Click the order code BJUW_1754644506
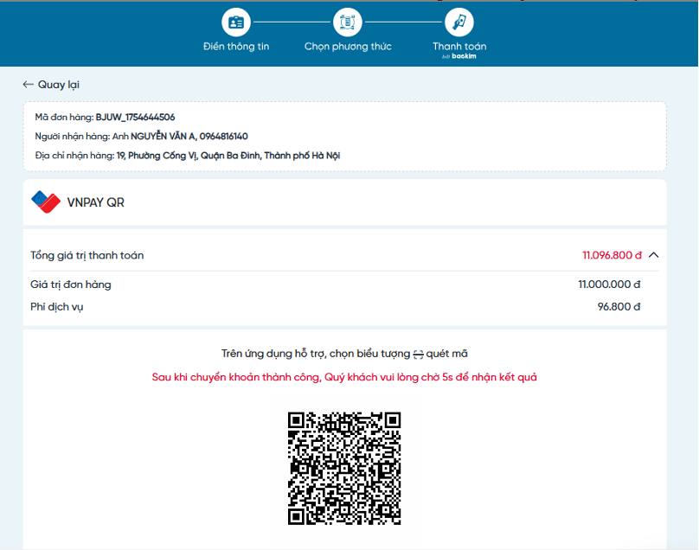The height and width of the screenshot is (550, 699). coord(136,118)
